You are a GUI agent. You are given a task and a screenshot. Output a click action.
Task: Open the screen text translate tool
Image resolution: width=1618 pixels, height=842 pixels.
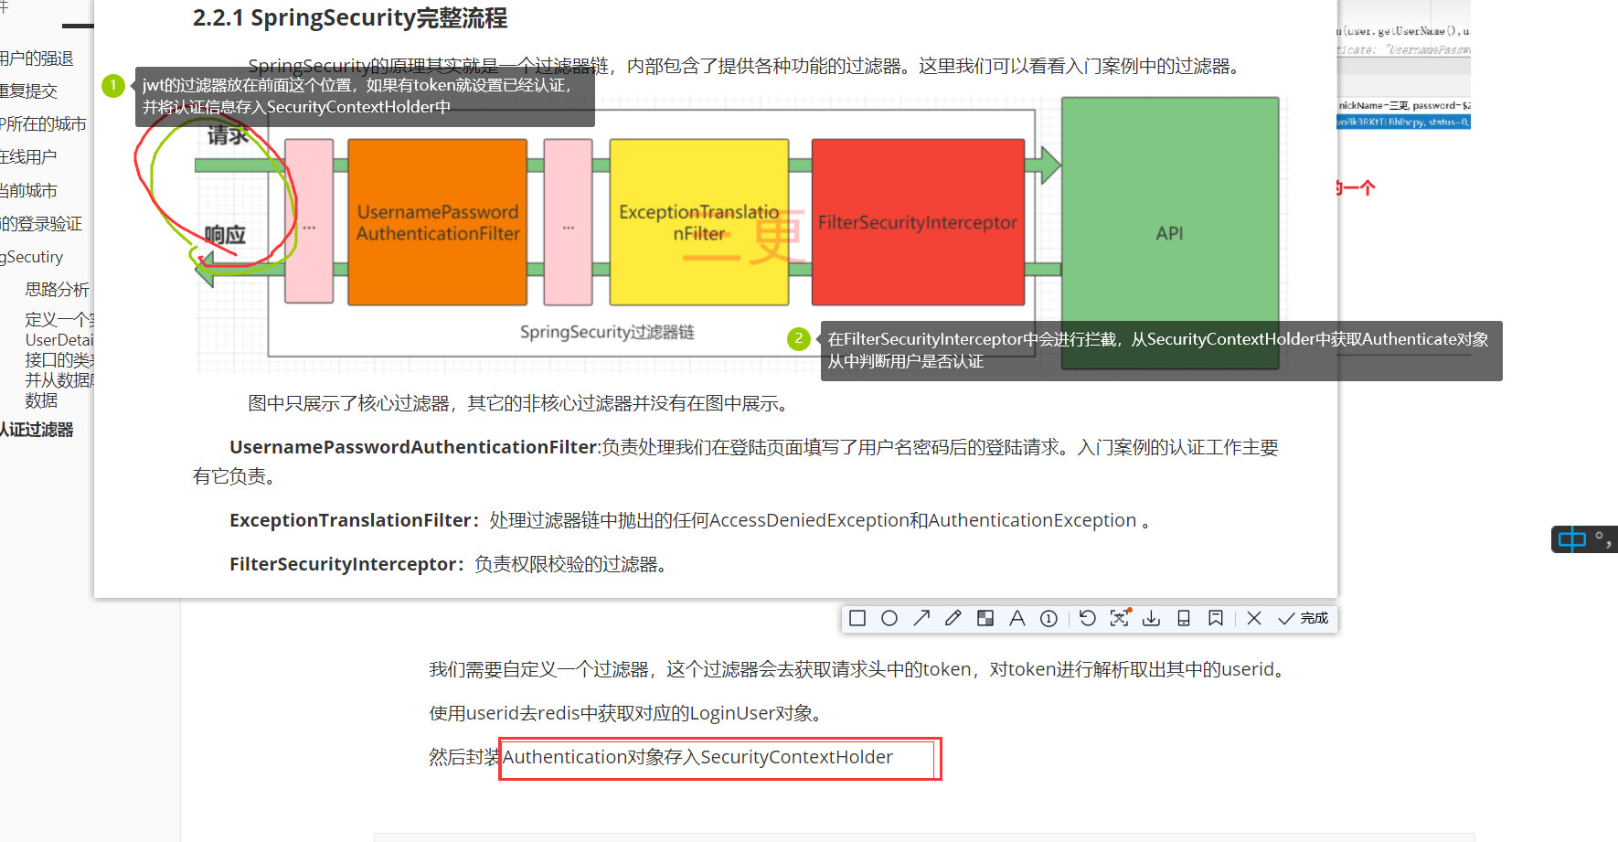click(x=1120, y=619)
